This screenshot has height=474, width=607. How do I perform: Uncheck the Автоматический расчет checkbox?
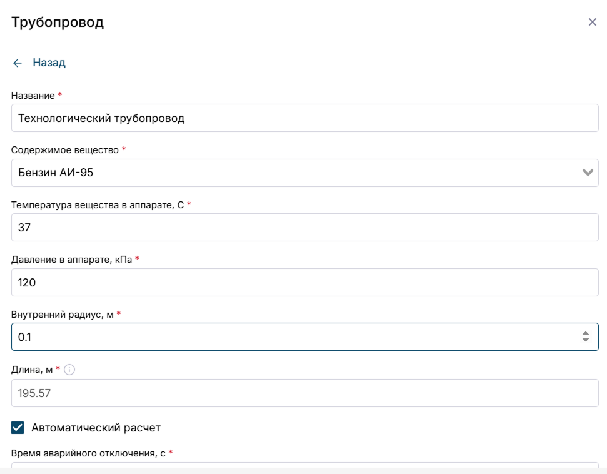[x=18, y=428]
